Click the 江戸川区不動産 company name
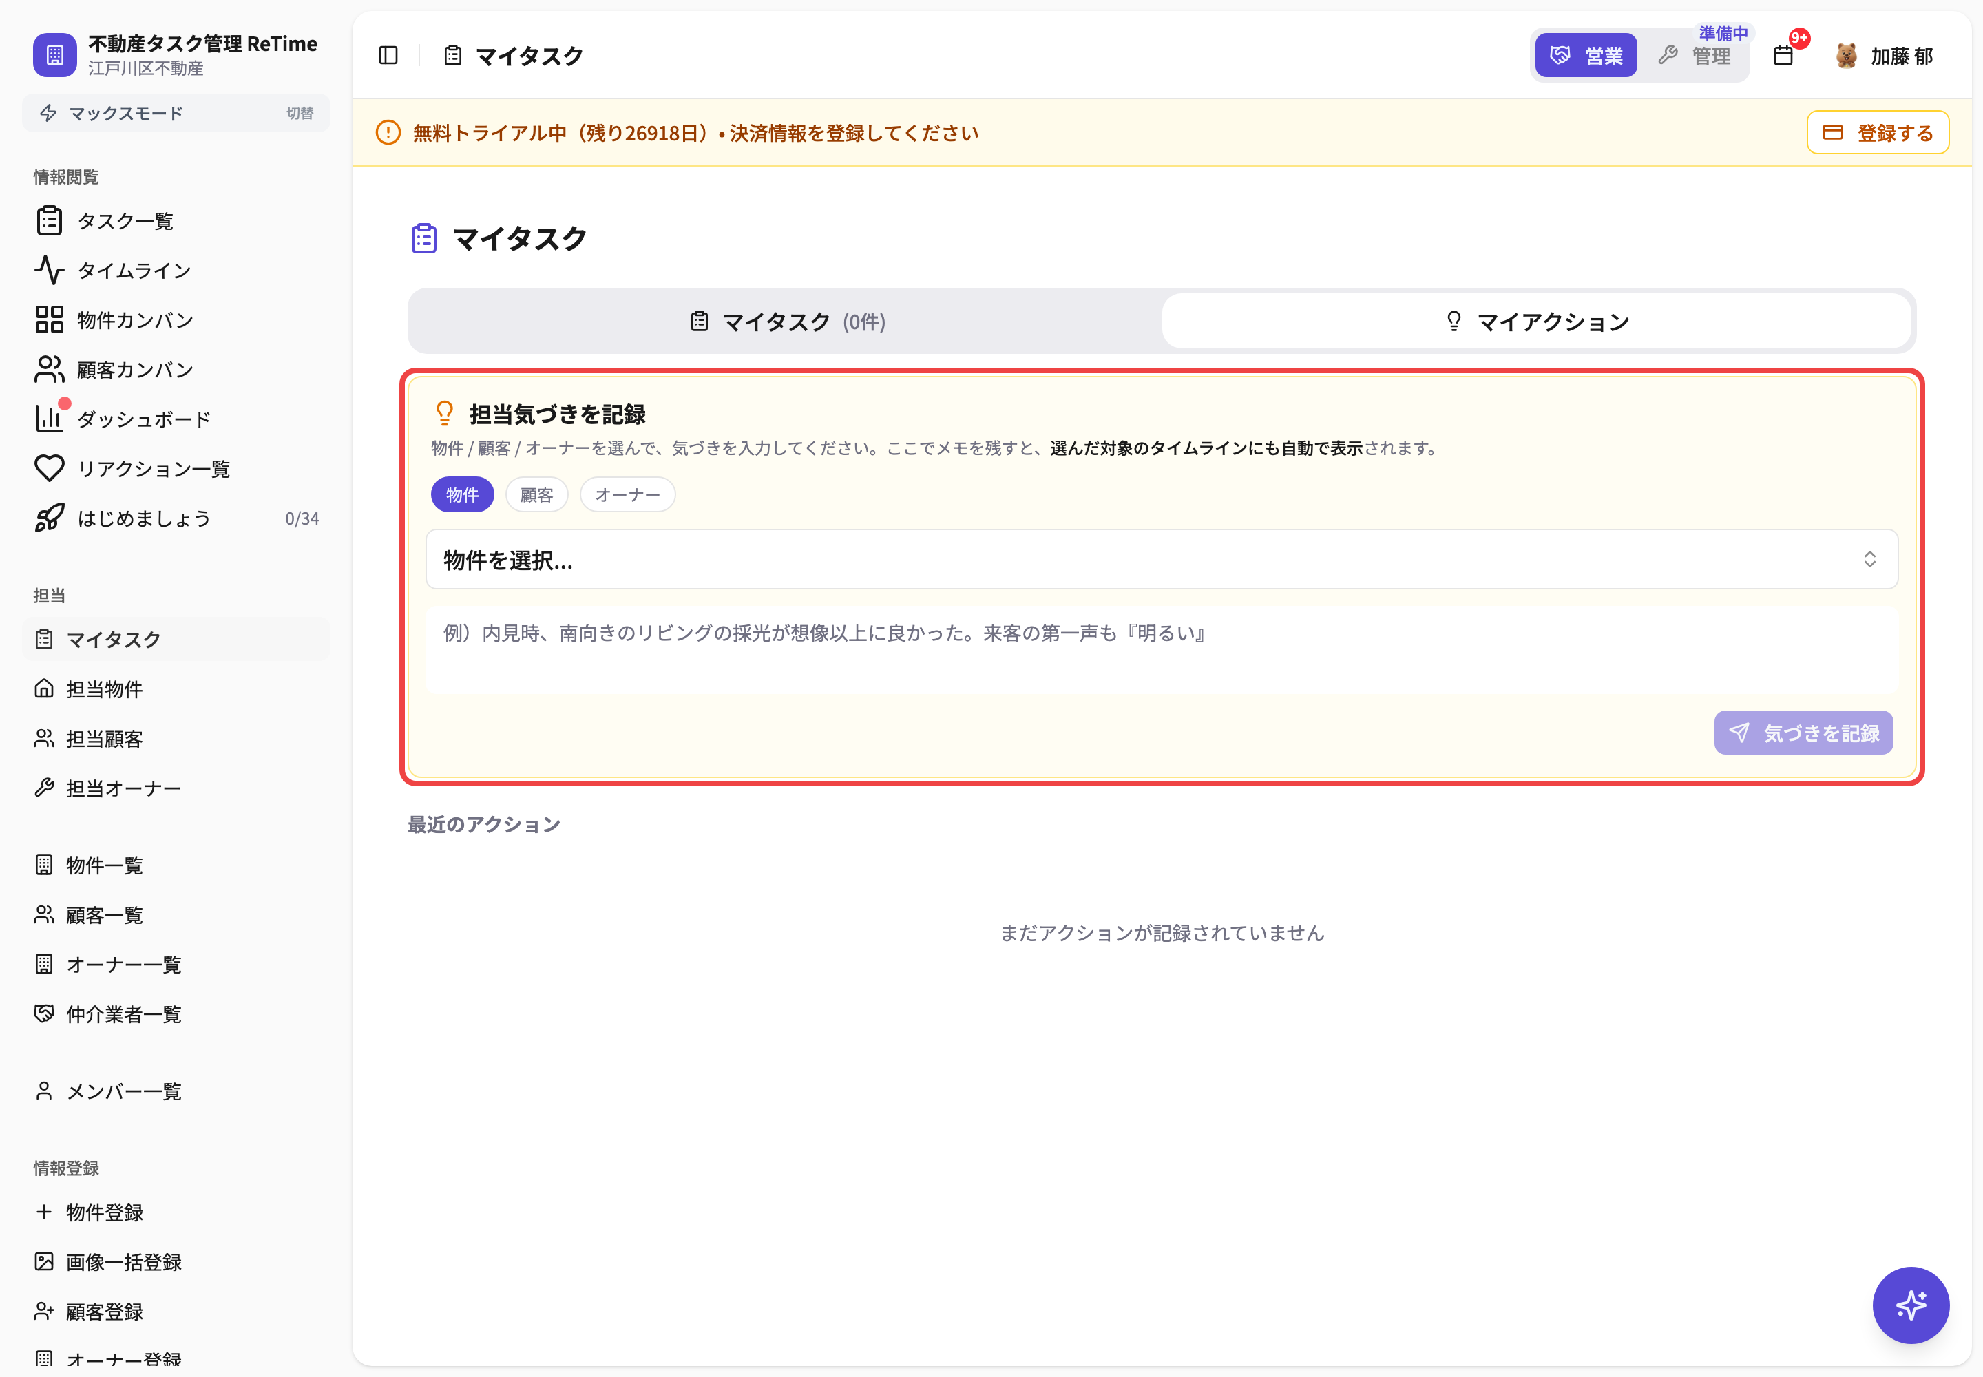Image resolution: width=1983 pixels, height=1377 pixels. [x=146, y=68]
